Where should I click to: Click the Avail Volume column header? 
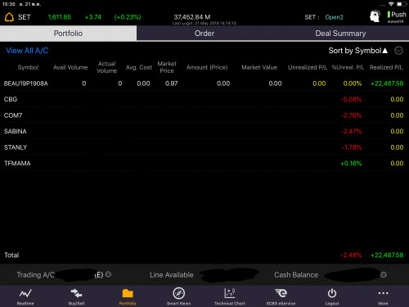[x=70, y=67]
